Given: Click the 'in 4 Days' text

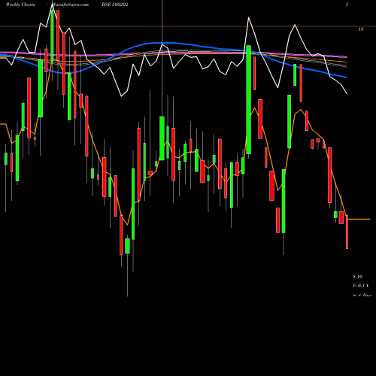Looking at the screenshot, I should [x=362, y=296].
